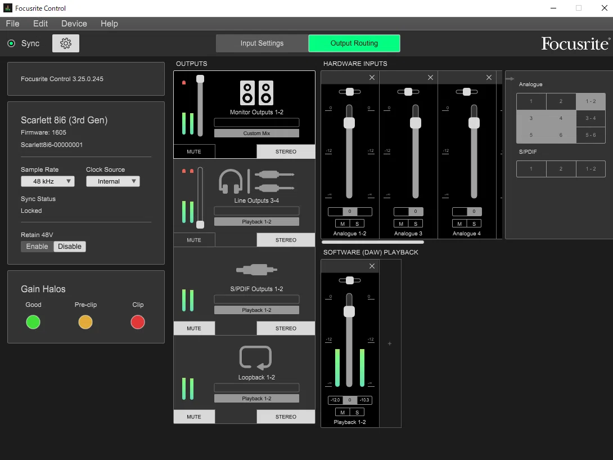Toggle STEREO on S/PDIF Outputs 1-2
The image size is (613, 460).
(286, 328)
